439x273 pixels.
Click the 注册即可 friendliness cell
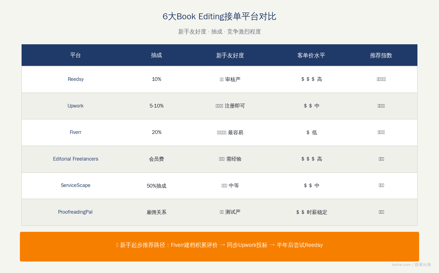click(x=230, y=106)
